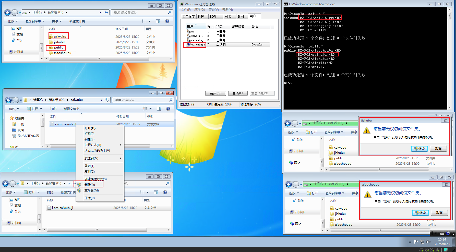Viewport: 456px width, 252px height.
Task: Click blue help icon on language bar
Action: pyautogui.click(x=448, y=233)
